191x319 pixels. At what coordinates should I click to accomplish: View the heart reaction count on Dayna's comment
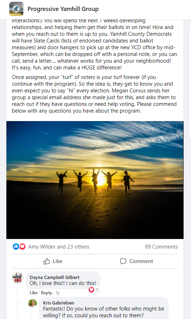[94, 290]
